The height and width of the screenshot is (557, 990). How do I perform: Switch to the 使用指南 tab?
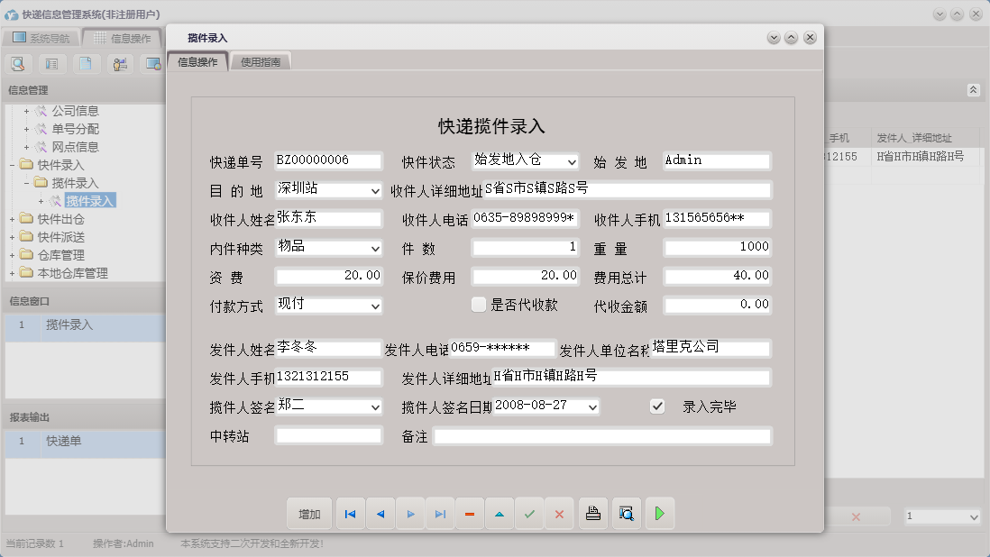261,60
